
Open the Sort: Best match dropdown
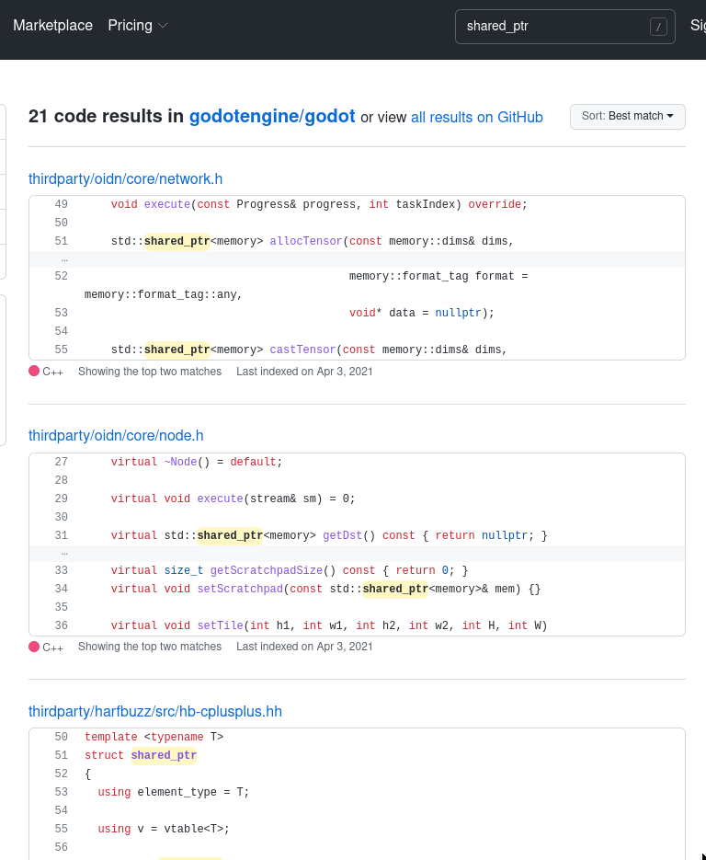pyautogui.click(x=627, y=116)
